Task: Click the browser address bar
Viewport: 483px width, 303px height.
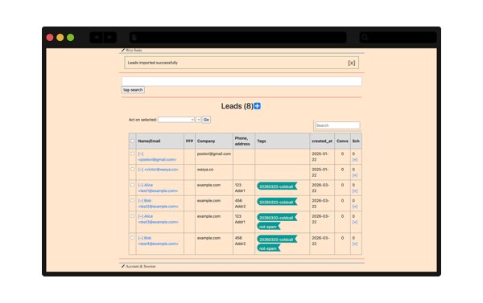Action: (237, 38)
